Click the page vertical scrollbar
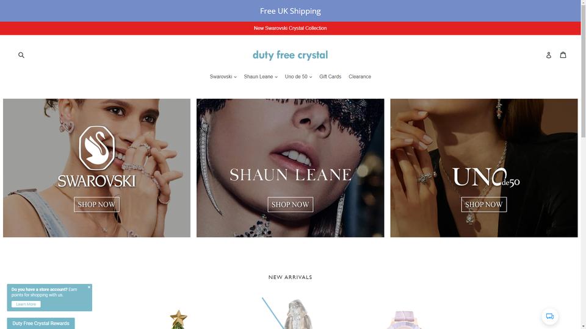The height and width of the screenshot is (329, 586). pyautogui.click(x=584, y=164)
